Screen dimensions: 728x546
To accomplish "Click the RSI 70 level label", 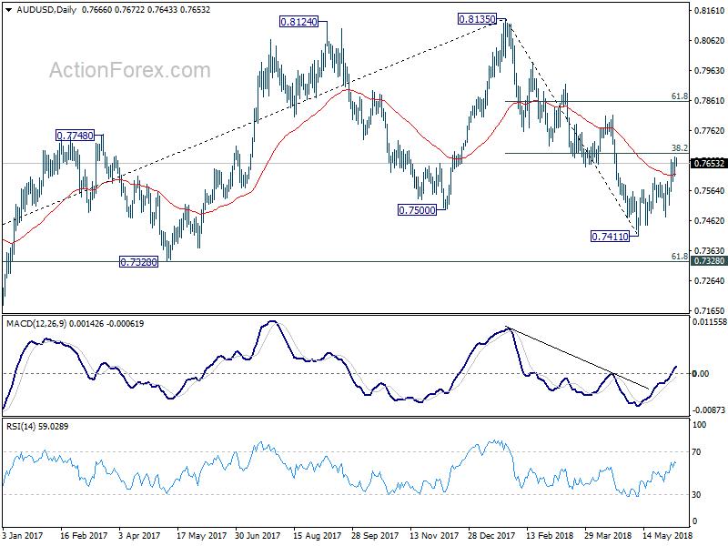I will coord(696,451).
